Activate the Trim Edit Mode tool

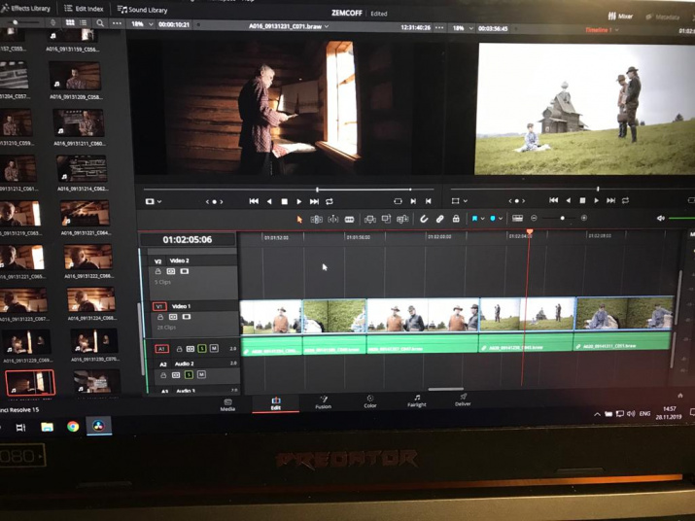click(316, 220)
